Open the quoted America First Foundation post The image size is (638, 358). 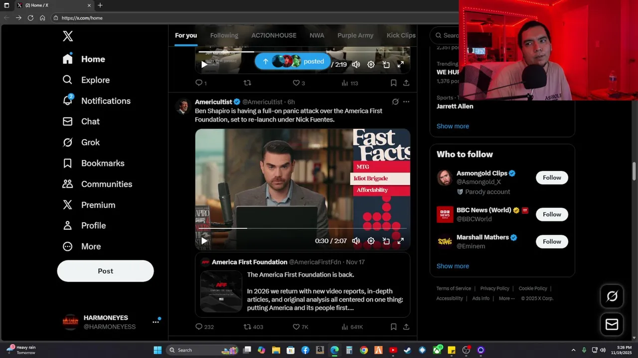(303, 285)
